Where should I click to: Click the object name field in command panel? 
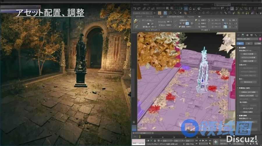coord(247,39)
